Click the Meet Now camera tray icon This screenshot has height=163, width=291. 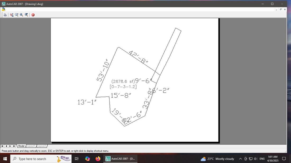tap(245, 159)
